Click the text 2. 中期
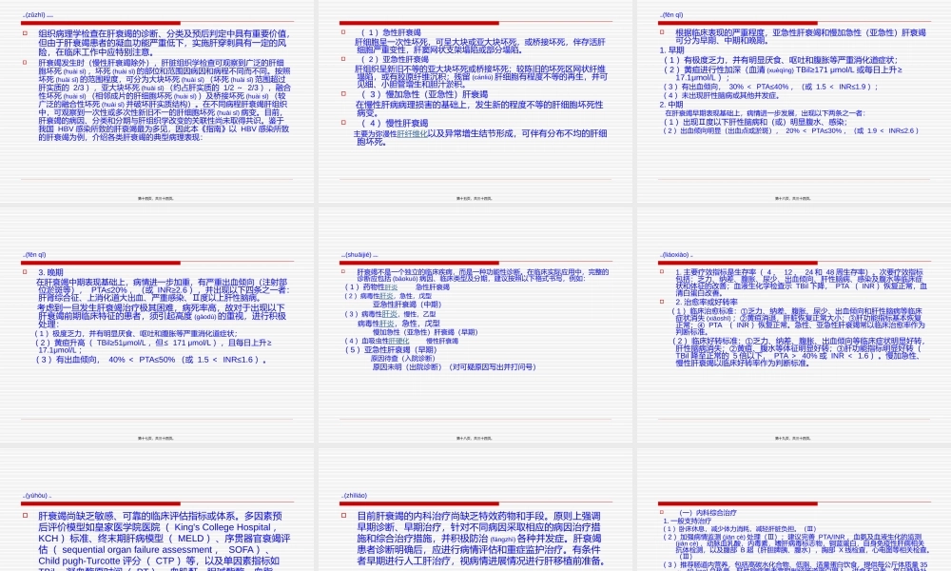Viewport: 951px width, 571px height. tap(671, 105)
